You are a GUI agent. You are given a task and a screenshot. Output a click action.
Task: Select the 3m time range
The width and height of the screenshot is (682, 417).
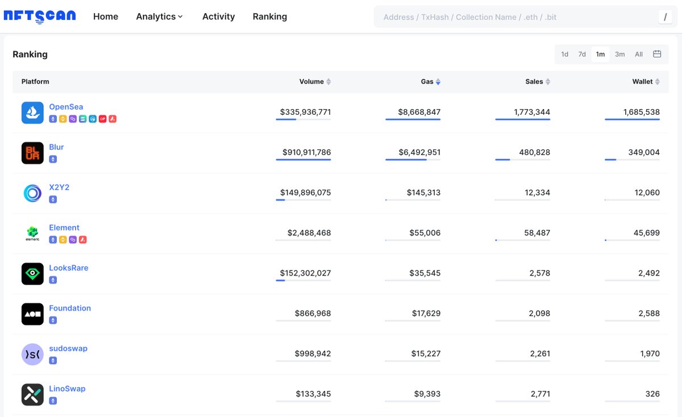pyautogui.click(x=619, y=54)
